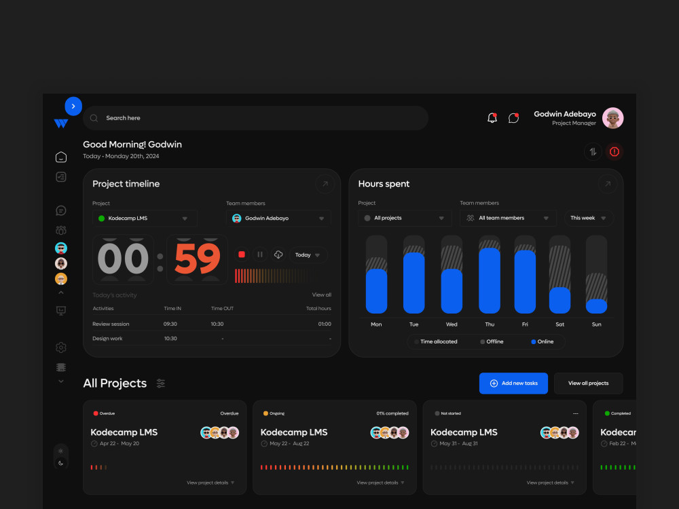
Task: Click the Overdue card team avatars
Action: tap(219, 432)
